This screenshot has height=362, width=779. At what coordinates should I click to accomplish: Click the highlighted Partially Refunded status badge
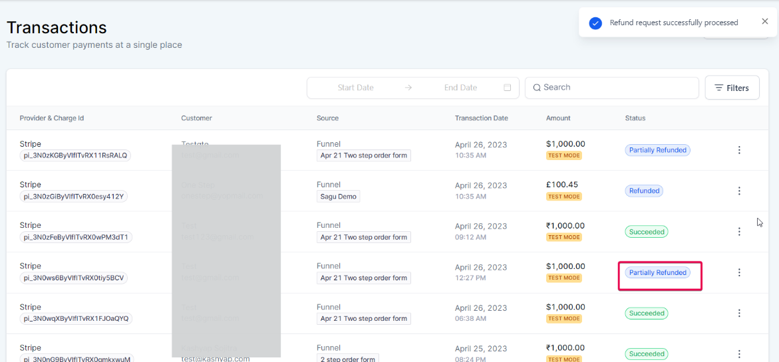tap(658, 272)
